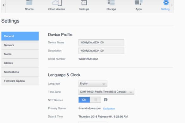Click the Device Profile heading
The width and height of the screenshot is (185, 123).
pos(60,35)
